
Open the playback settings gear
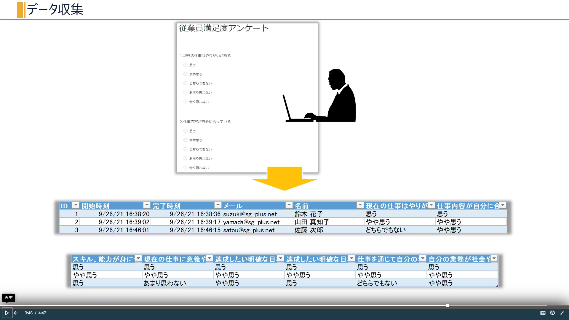(552, 313)
